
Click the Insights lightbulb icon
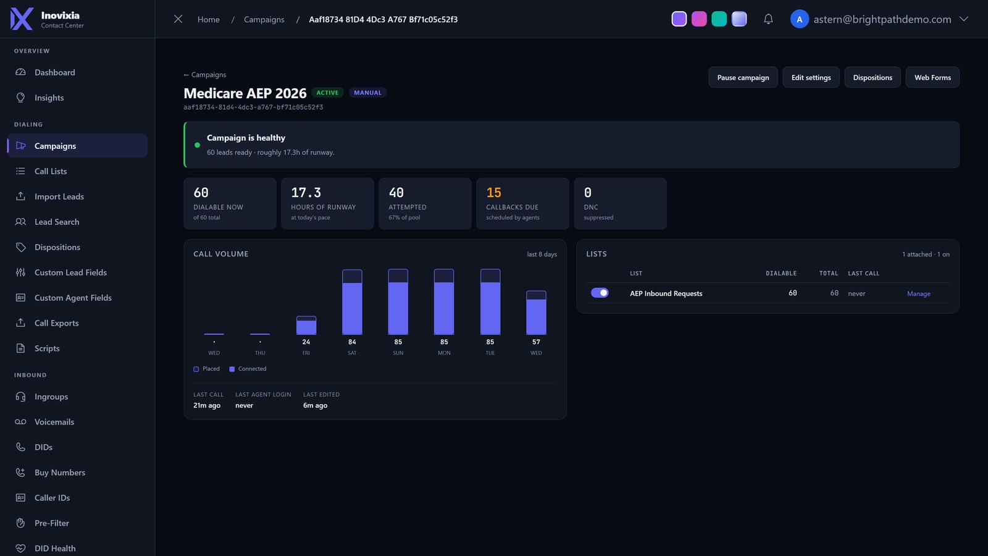pyautogui.click(x=20, y=98)
